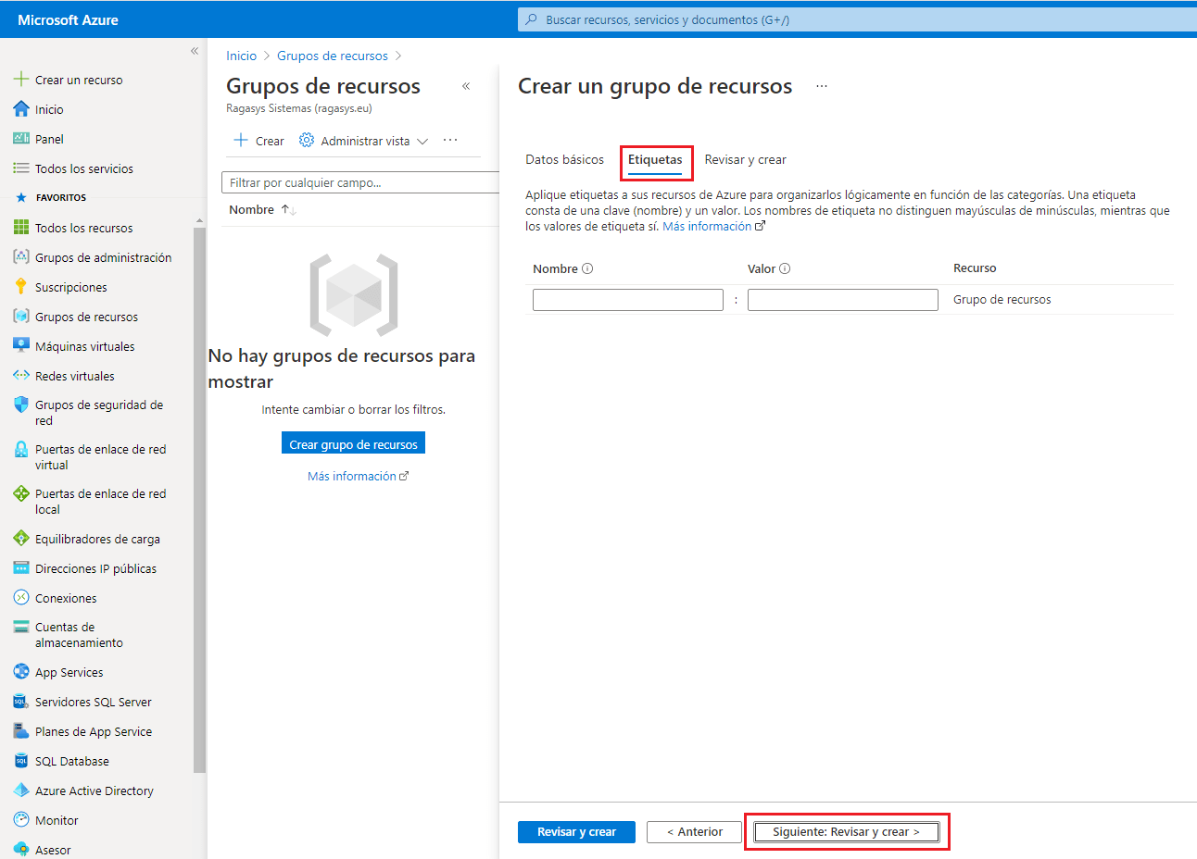Click the blue Crear grupo de recursos button
This screenshot has width=1197, height=859.
click(x=353, y=444)
